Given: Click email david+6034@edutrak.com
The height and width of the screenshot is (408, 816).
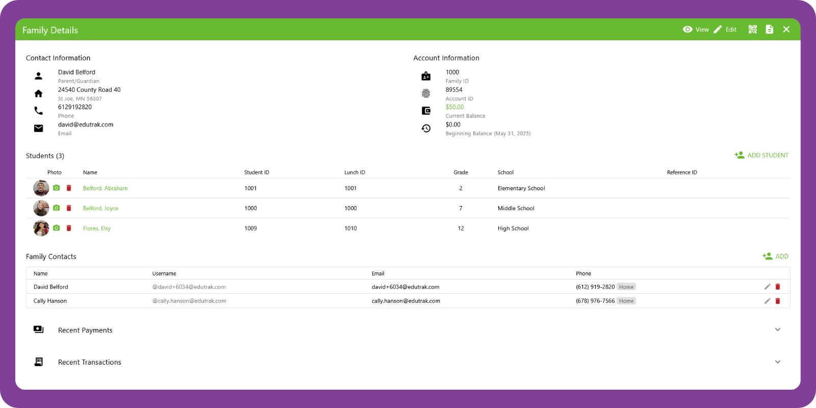Looking at the screenshot, I should point(405,287).
